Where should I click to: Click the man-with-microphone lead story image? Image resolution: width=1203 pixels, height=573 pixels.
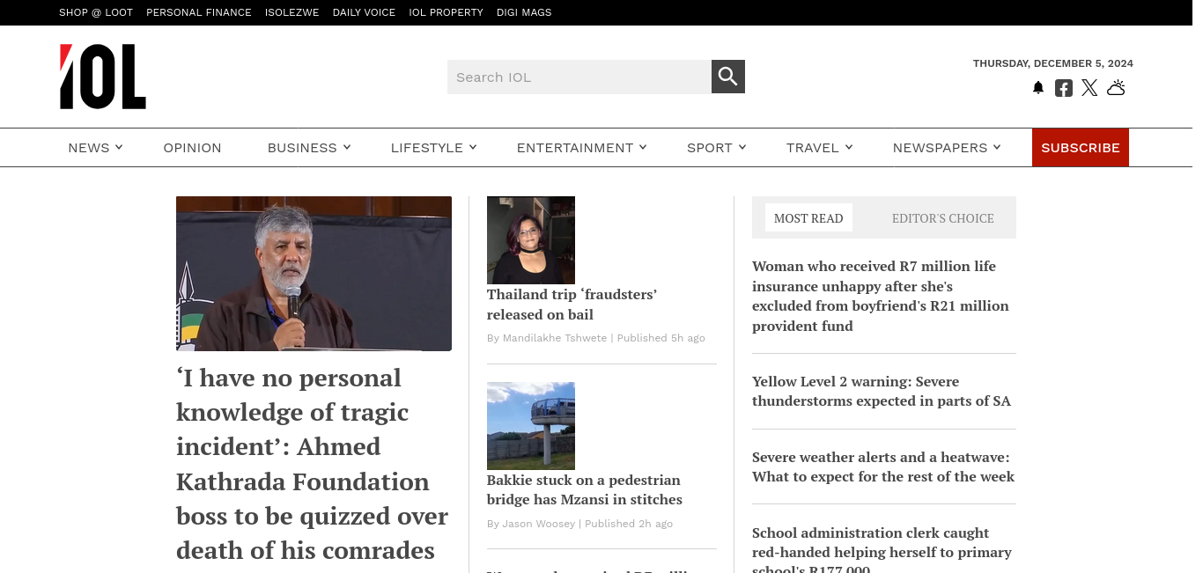pyautogui.click(x=314, y=274)
